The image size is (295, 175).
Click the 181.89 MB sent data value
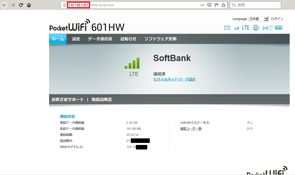[x=134, y=129]
